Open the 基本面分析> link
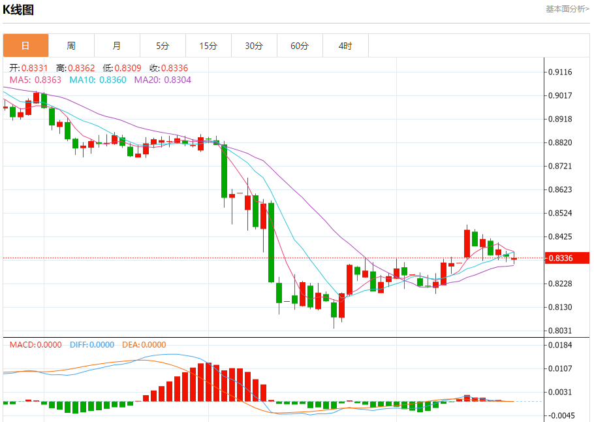 (567, 9)
